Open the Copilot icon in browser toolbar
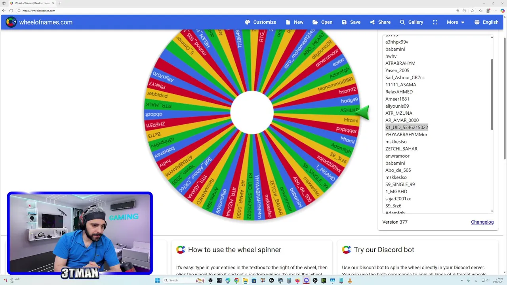This screenshot has width=507, height=285. (503, 11)
